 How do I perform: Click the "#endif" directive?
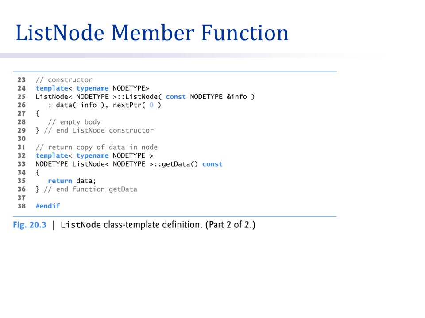48,206
